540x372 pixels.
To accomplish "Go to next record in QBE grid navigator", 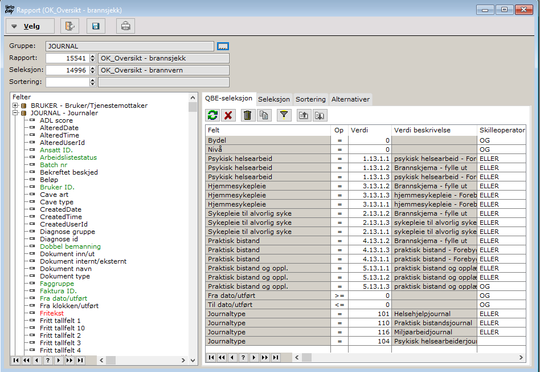I will 254,358.
